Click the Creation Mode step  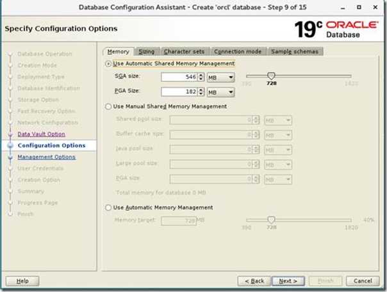[37, 65]
